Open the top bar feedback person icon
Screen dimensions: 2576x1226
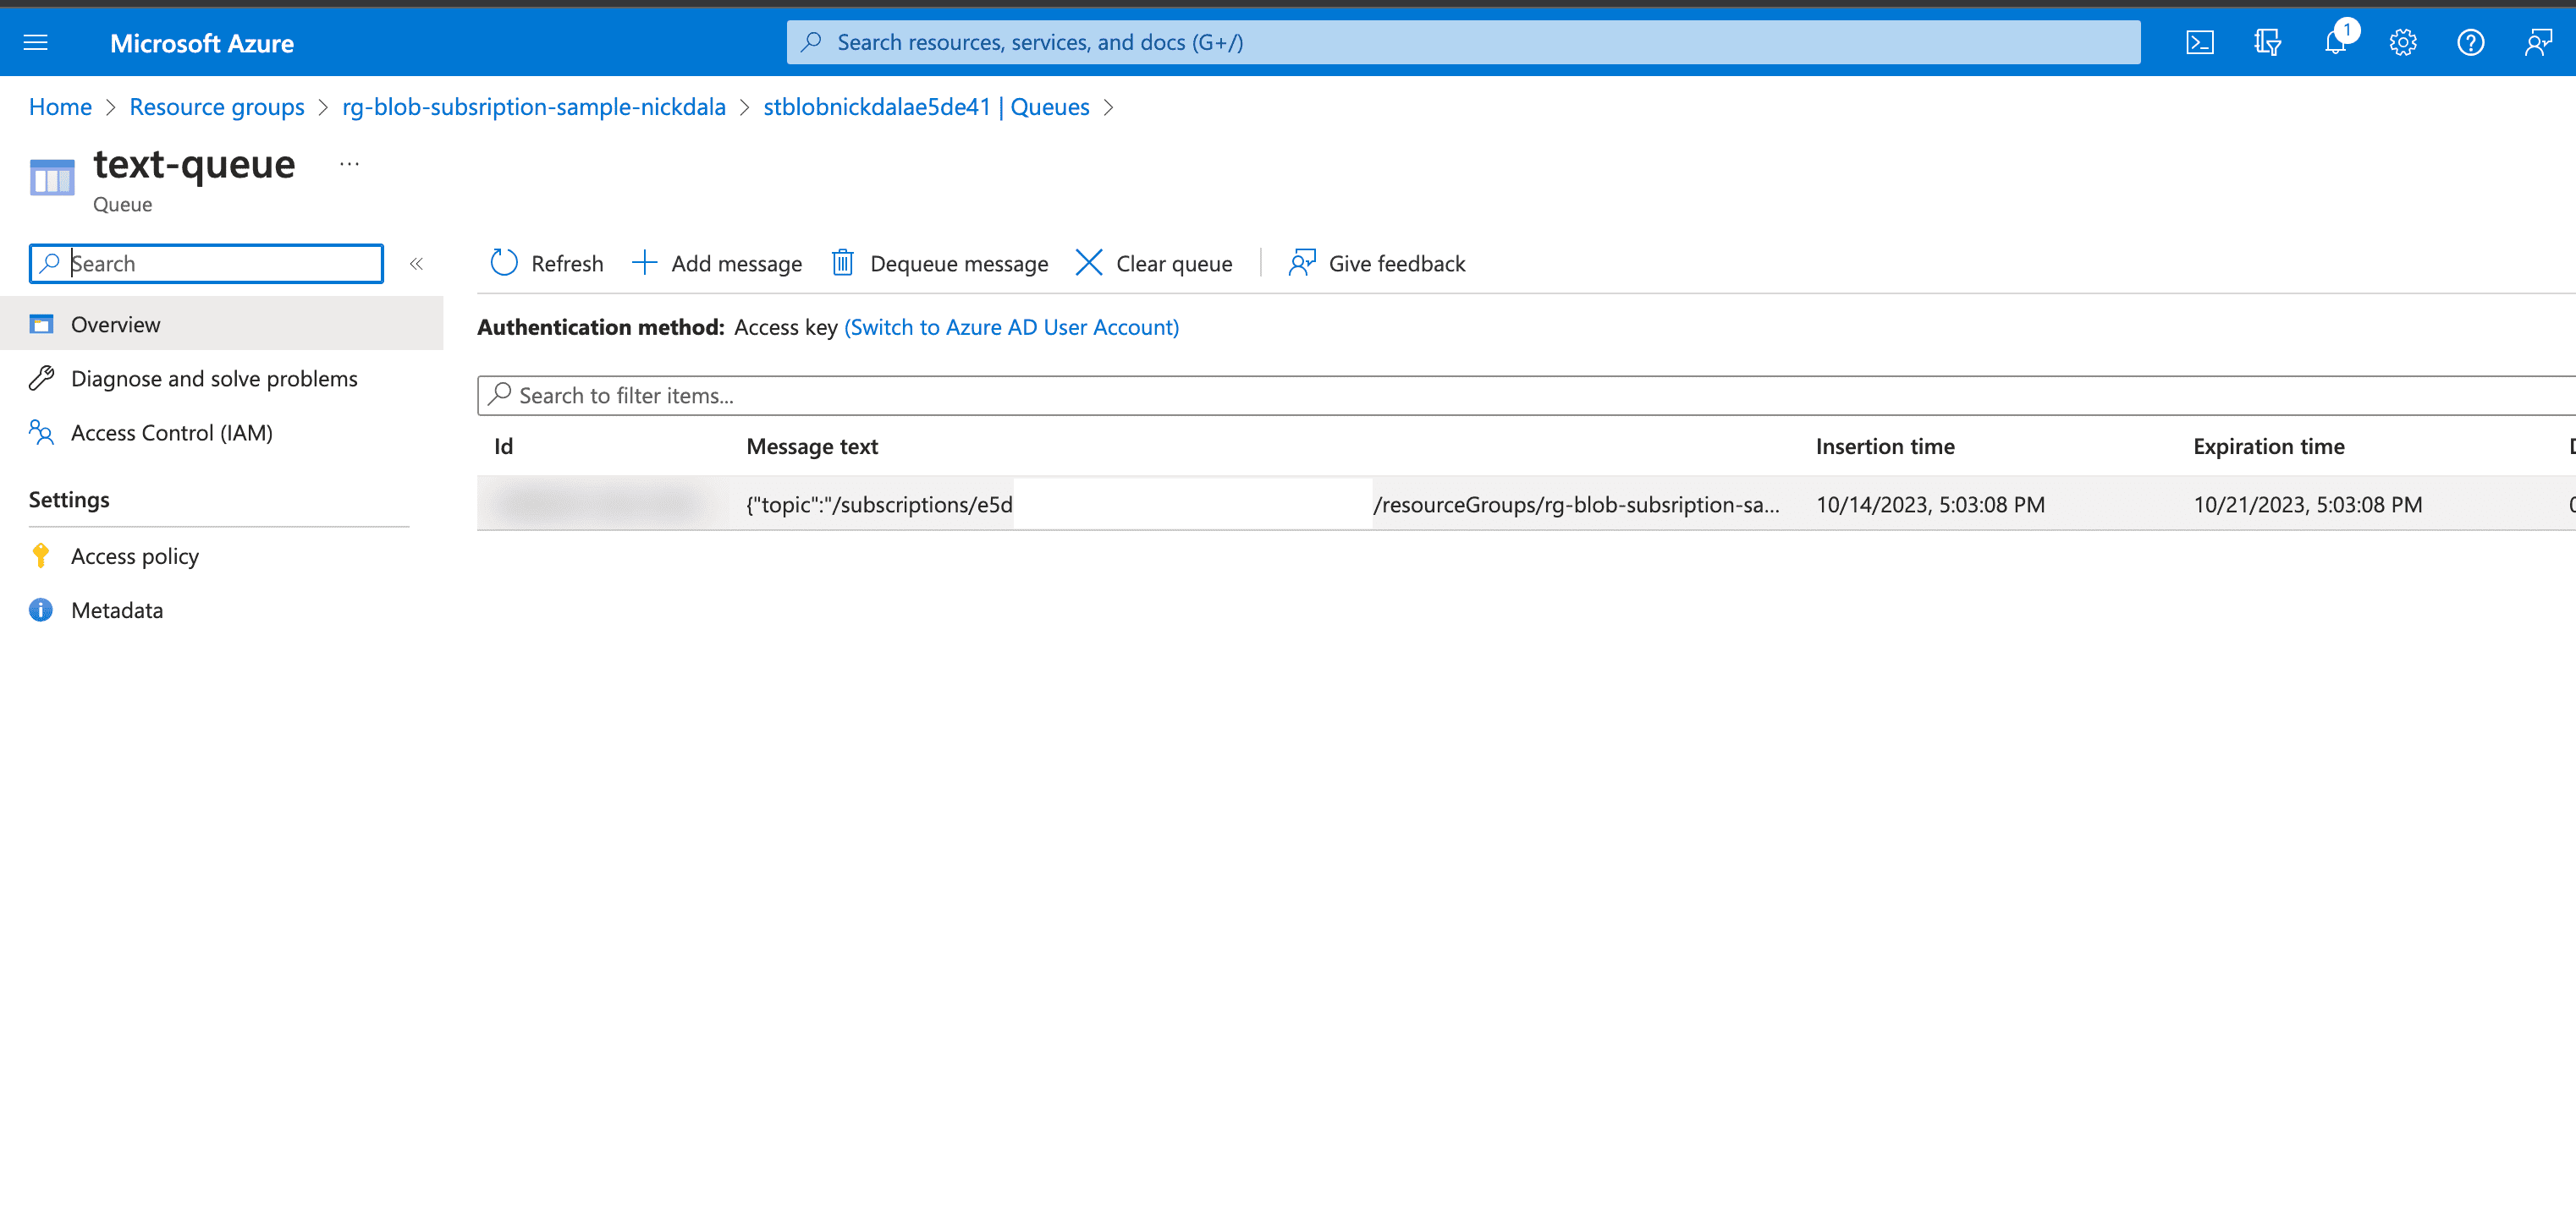coord(2538,42)
